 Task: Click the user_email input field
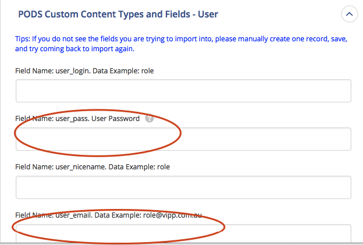coord(183,233)
